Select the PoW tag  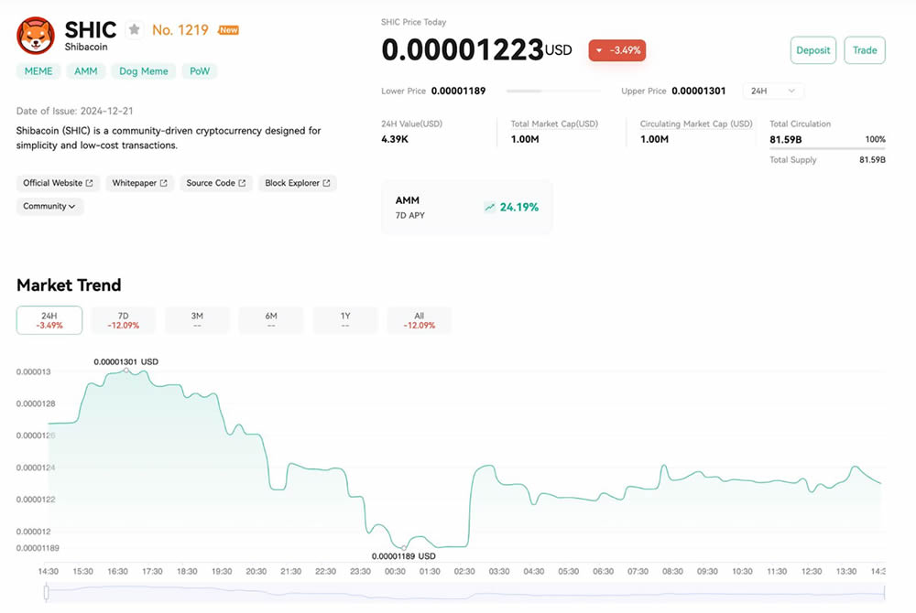click(x=200, y=71)
